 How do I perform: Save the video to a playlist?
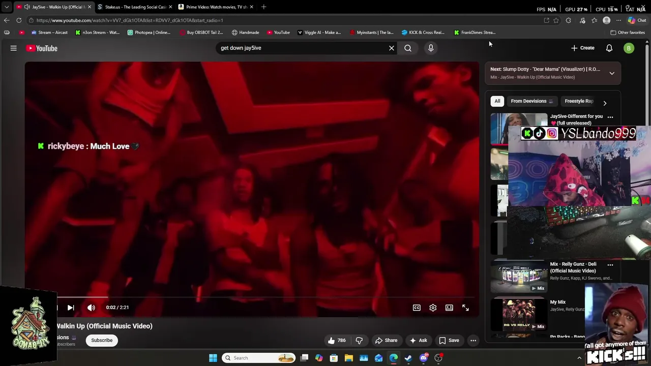(449, 341)
